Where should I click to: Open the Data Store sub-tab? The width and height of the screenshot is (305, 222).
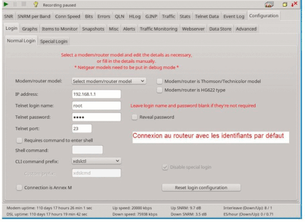(x=220, y=29)
